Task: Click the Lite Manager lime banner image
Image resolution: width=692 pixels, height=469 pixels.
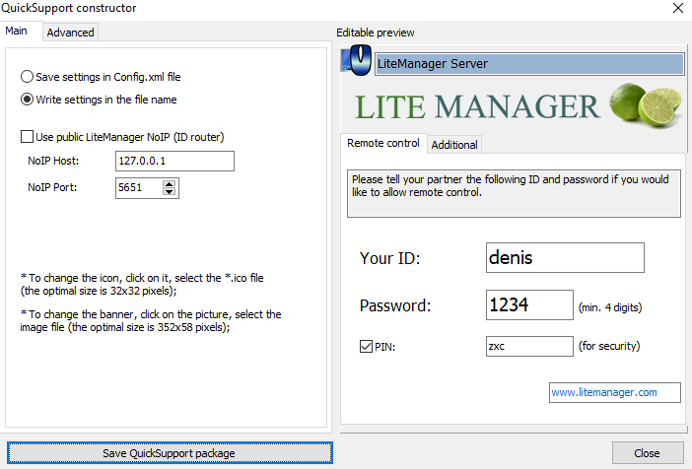Action: point(514,105)
